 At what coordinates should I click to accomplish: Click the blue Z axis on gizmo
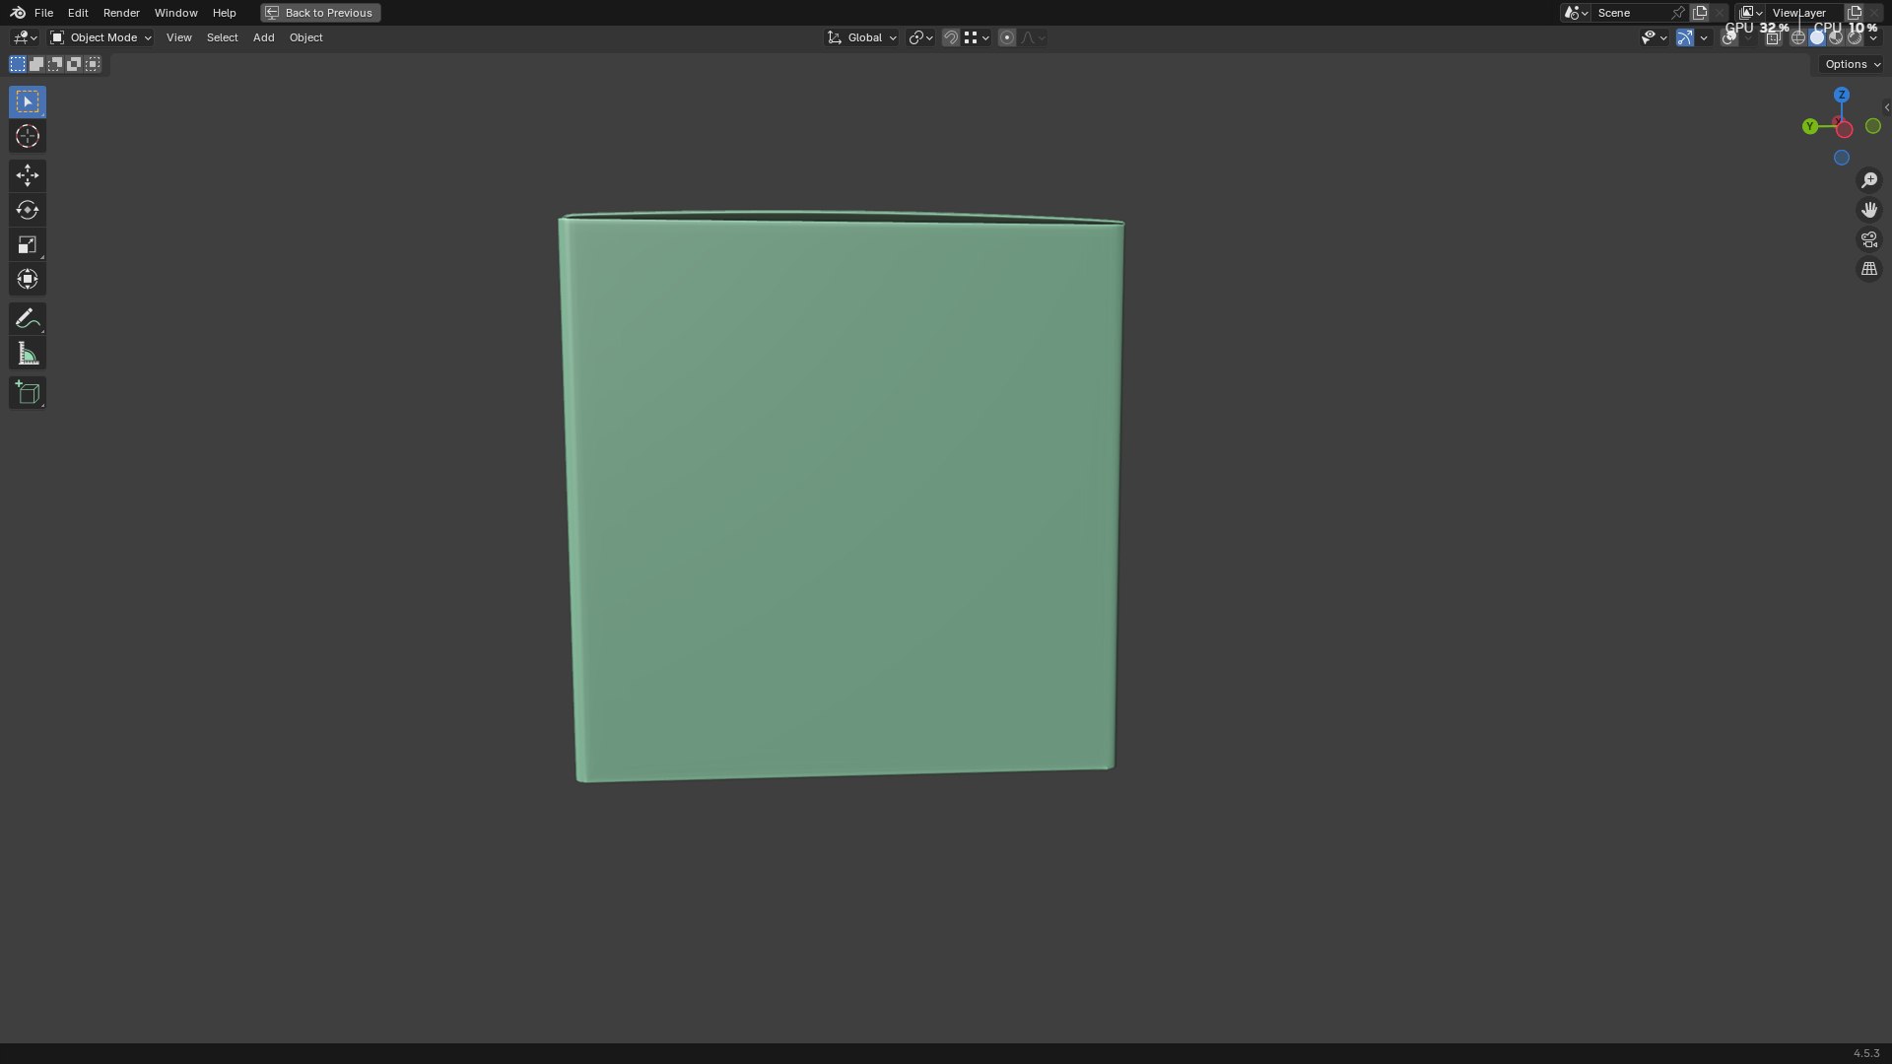click(x=1842, y=95)
